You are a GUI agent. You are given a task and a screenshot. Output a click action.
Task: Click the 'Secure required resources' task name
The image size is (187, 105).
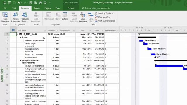pyautogui.click(x=35, y=101)
